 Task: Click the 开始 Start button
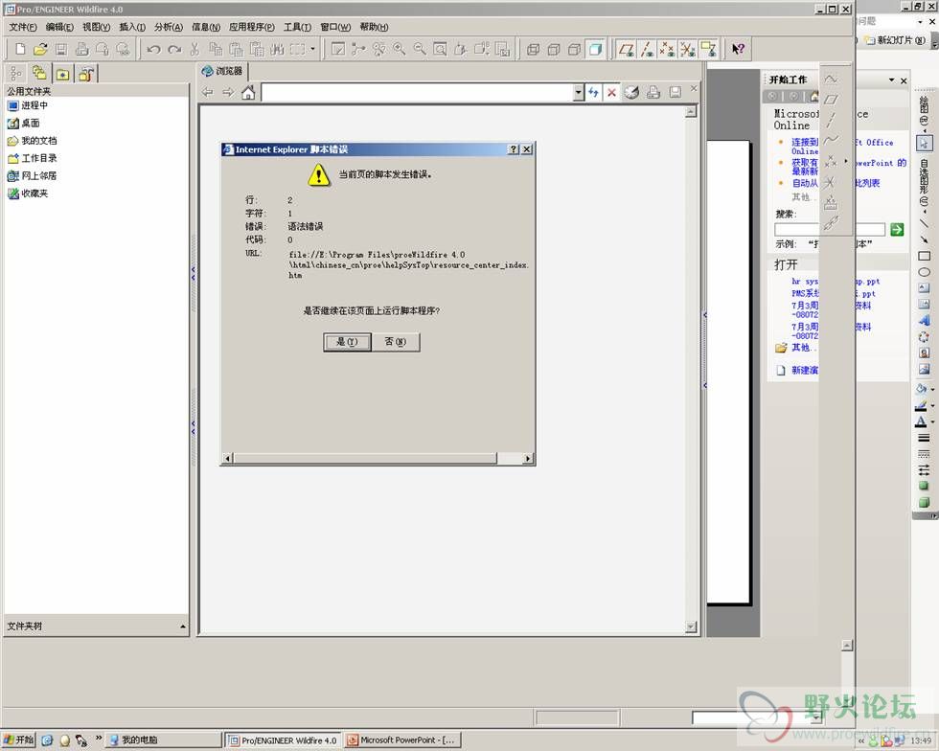tap(18, 740)
